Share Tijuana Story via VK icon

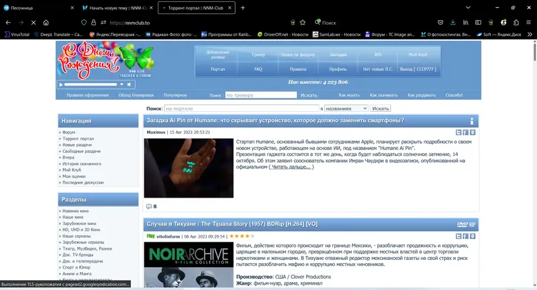point(473,236)
